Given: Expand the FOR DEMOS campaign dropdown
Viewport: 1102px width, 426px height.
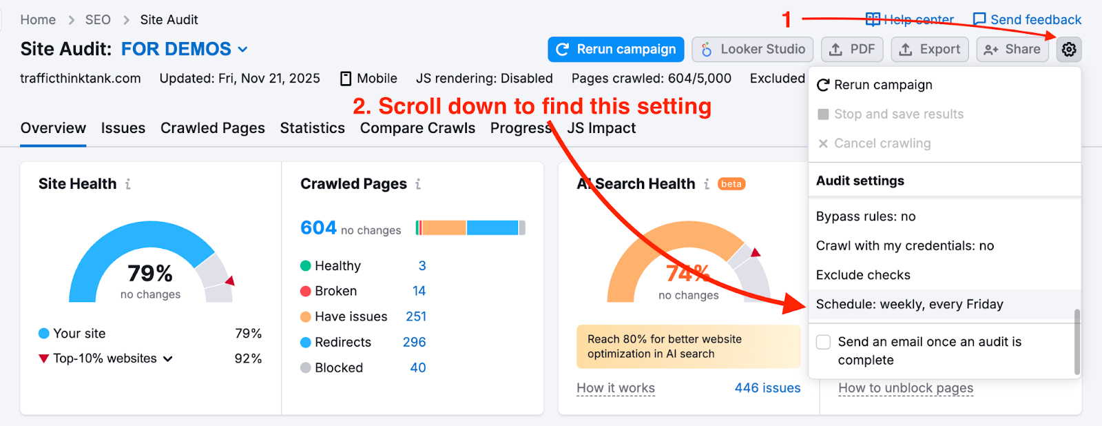Looking at the screenshot, I should [242, 49].
